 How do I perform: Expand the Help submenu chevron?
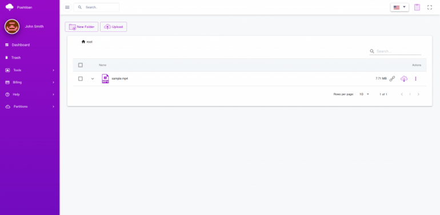pos(53,95)
